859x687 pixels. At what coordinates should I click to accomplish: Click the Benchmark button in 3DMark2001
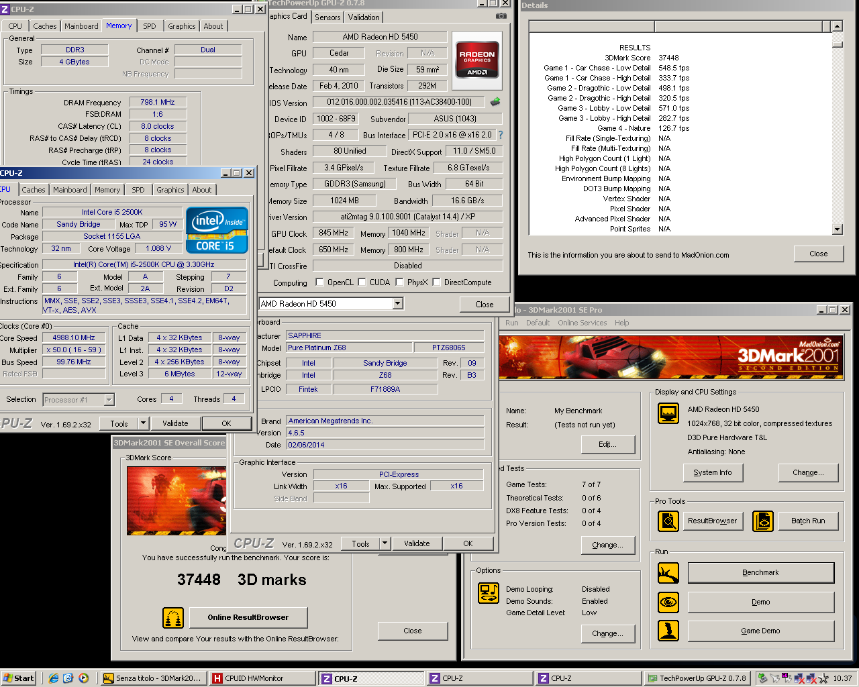click(760, 573)
